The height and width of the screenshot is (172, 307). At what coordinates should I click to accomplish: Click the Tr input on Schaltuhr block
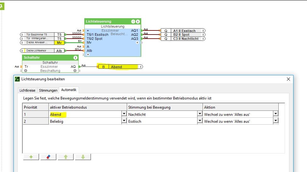[x=26, y=67]
